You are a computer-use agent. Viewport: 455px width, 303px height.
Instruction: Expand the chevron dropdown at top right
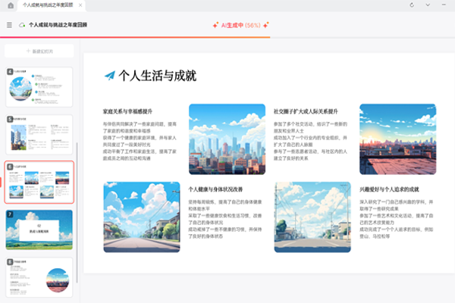(x=428, y=5)
